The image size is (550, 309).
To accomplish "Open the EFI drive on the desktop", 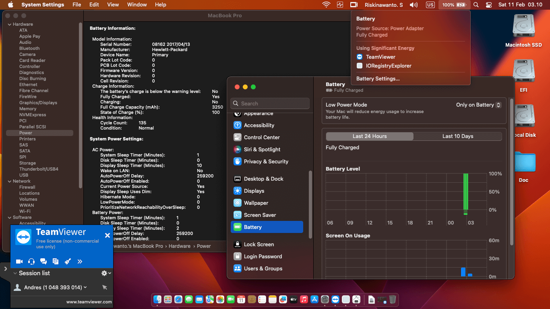I will (523, 76).
